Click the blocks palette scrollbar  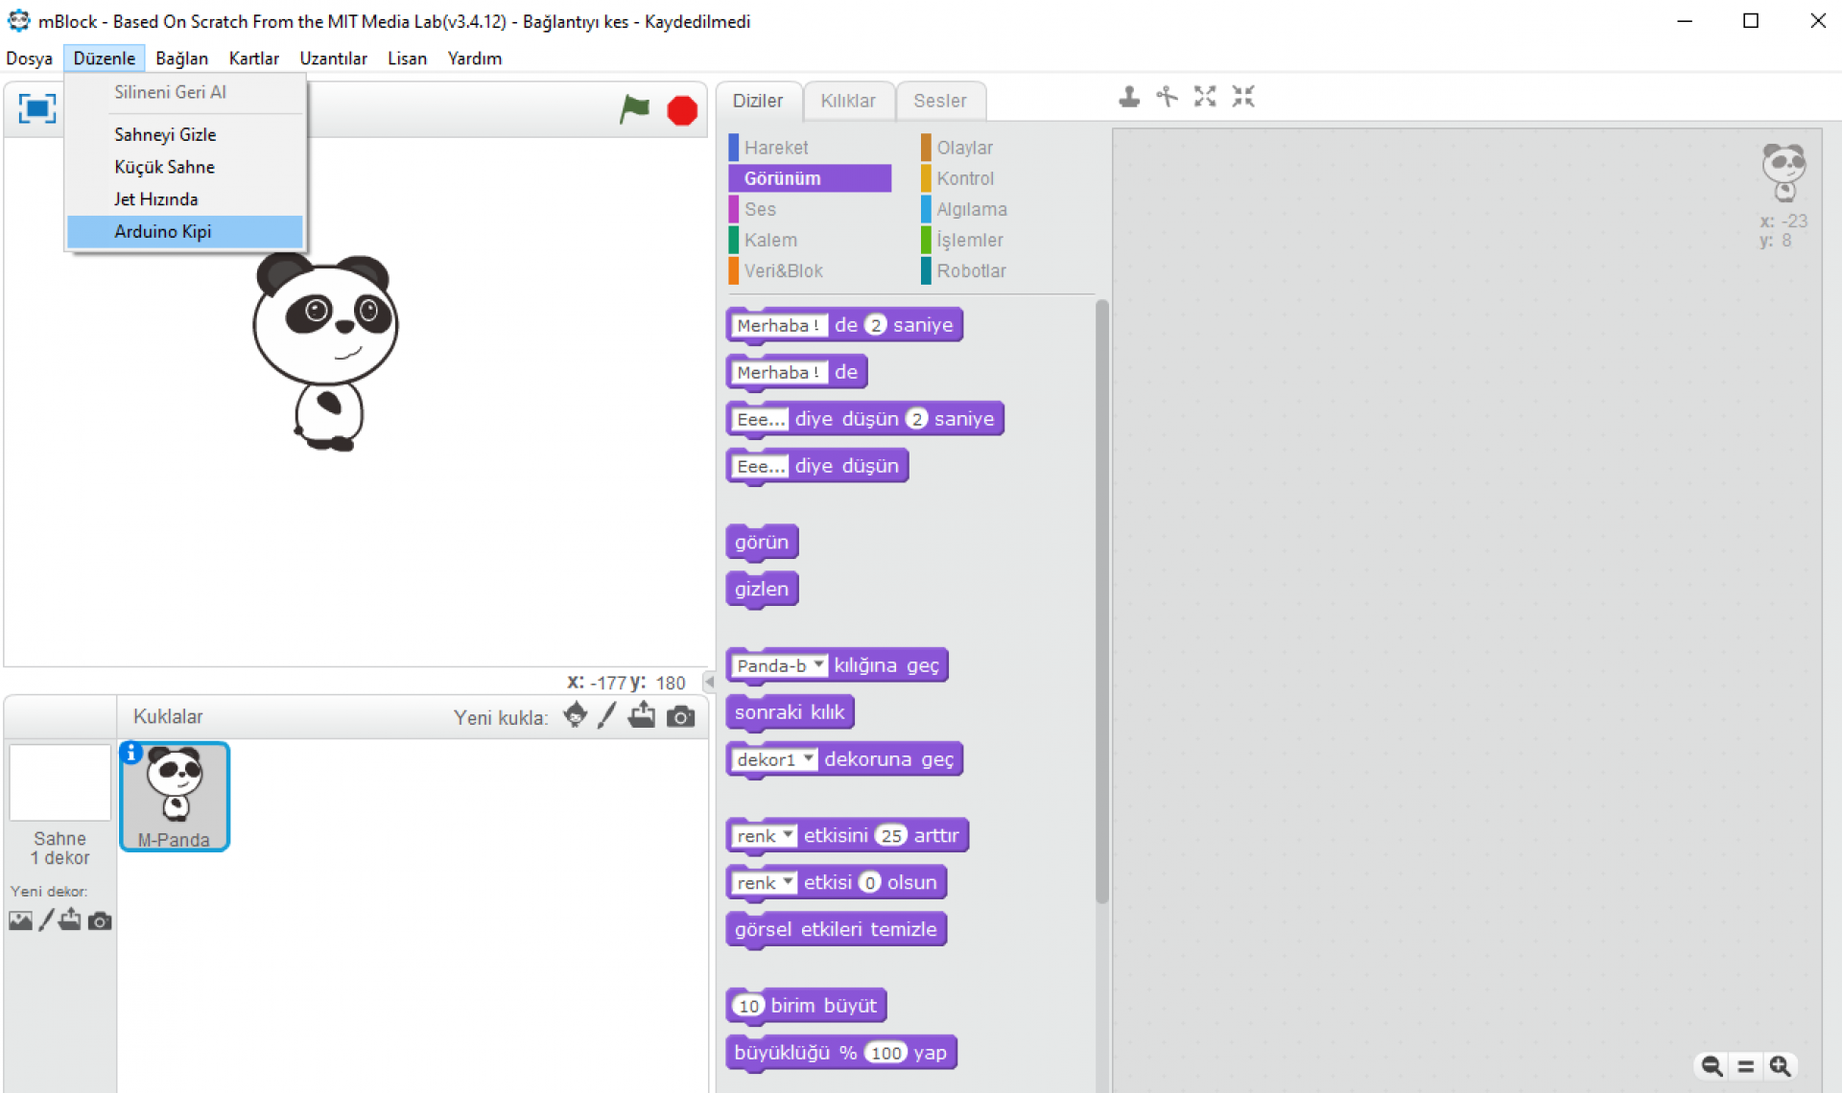[x=1101, y=601]
